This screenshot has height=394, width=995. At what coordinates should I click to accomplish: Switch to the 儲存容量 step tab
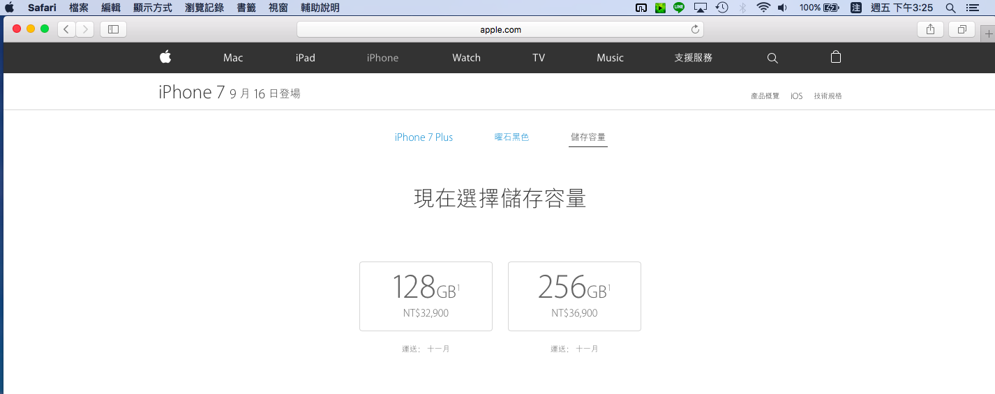tap(588, 137)
